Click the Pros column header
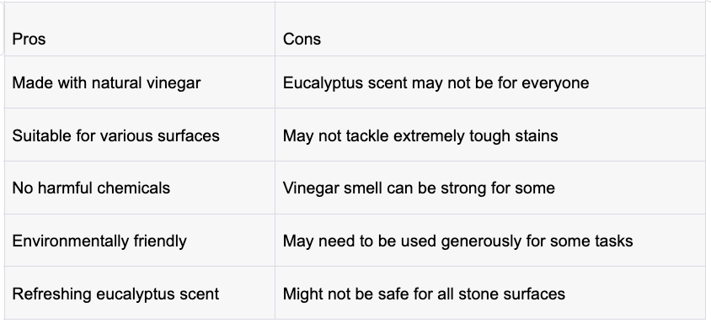Viewport: 711px width, 323px height. tap(140, 29)
